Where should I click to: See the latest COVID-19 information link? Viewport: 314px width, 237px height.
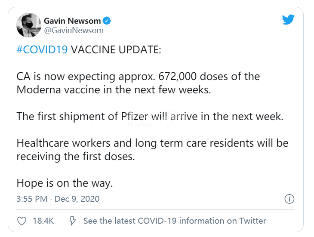[175, 221]
